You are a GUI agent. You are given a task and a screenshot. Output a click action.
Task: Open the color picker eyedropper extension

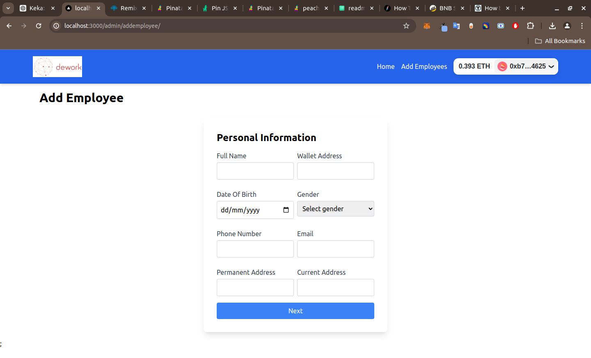(443, 27)
